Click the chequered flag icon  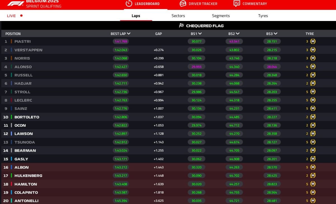point(181,26)
